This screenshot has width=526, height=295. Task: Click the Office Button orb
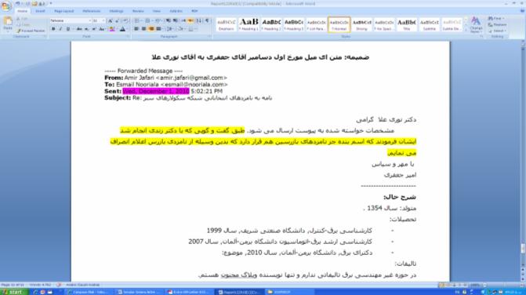6,6
